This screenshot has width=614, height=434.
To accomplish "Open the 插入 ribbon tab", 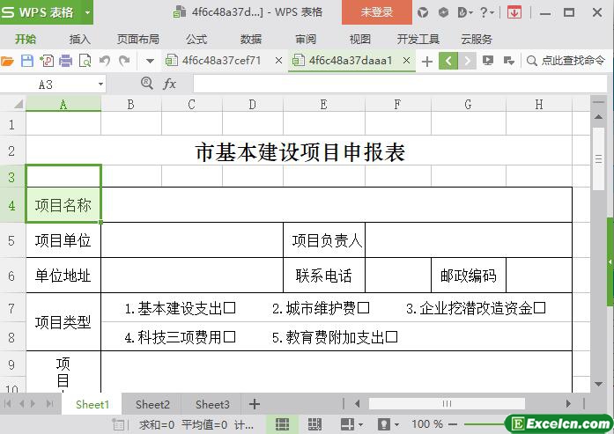I will (80, 39).
